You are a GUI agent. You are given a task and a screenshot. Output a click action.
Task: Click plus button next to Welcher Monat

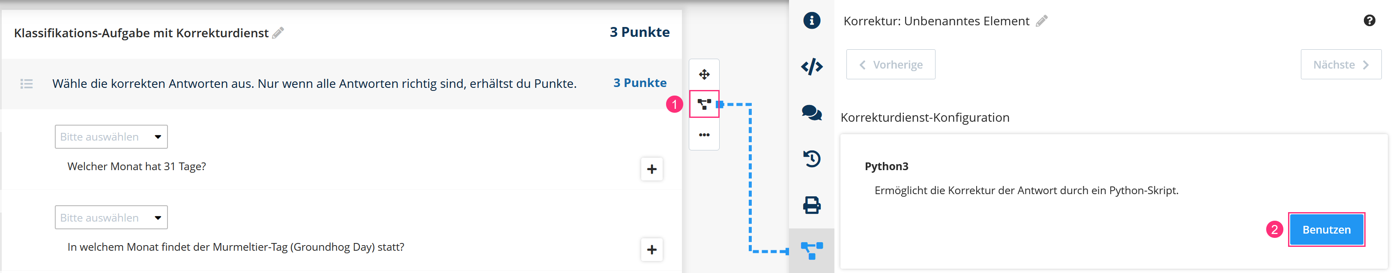pyautogui.click(x=652, y=169)
